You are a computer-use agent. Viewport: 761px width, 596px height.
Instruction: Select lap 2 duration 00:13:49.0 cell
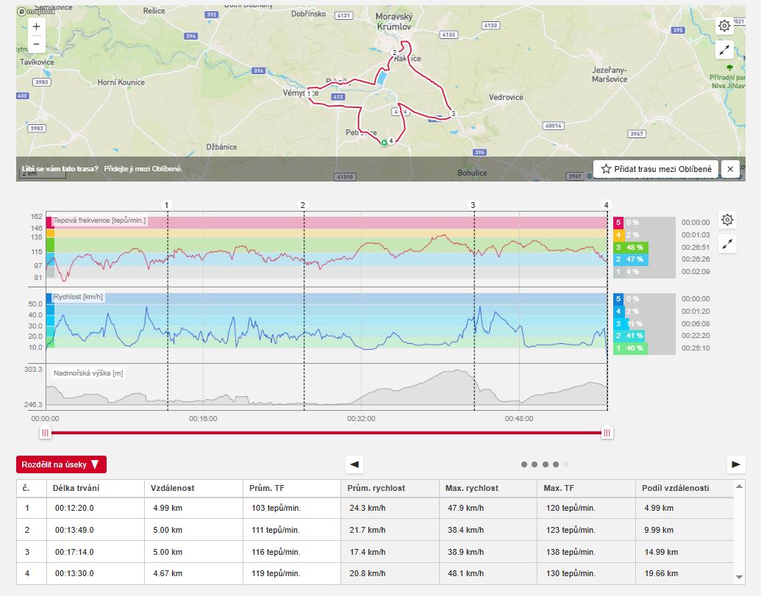click(x=96, y=530)
